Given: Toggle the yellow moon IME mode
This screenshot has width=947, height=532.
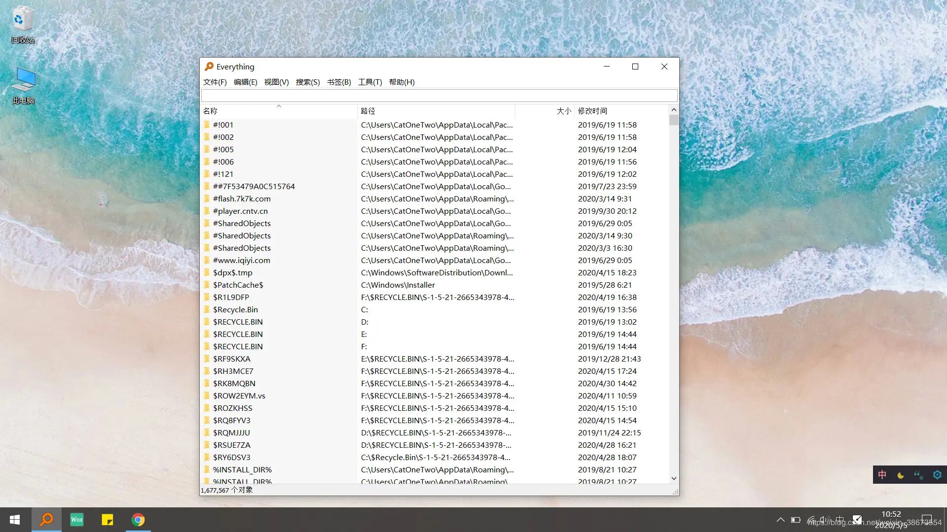Looking at the screenshot, I should click(901, 475).
